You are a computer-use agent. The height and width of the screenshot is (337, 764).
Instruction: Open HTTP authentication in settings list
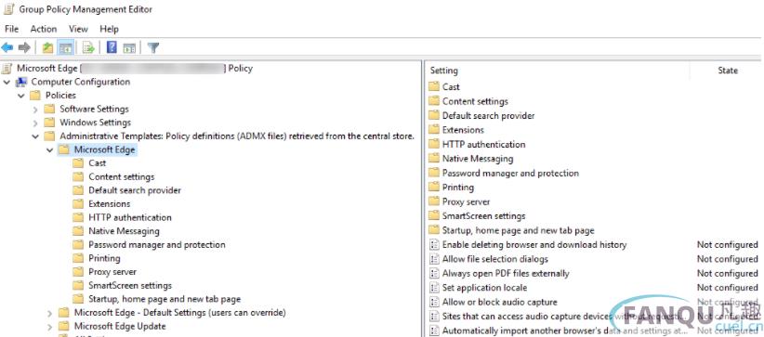click(x=484, y=145)
